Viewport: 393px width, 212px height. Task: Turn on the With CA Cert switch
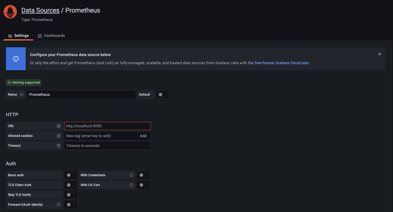click(x=143, y=185)
